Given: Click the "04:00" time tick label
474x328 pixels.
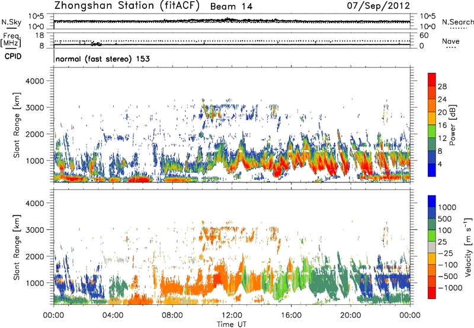Looking at the screenshot, I should (113, 316).
